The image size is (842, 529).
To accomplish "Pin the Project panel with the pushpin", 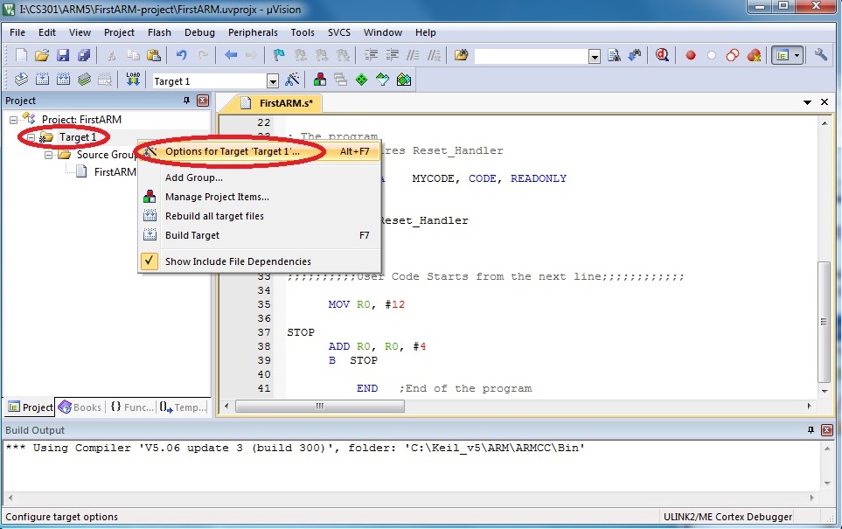I will pyautogui.click(x=186, y=101).
